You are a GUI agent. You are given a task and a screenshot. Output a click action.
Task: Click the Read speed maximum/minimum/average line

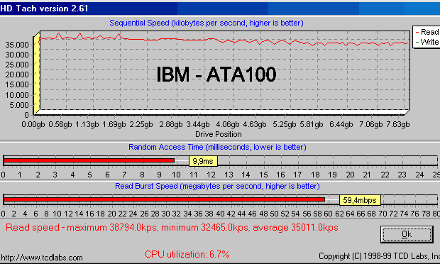tap(172, 227)
